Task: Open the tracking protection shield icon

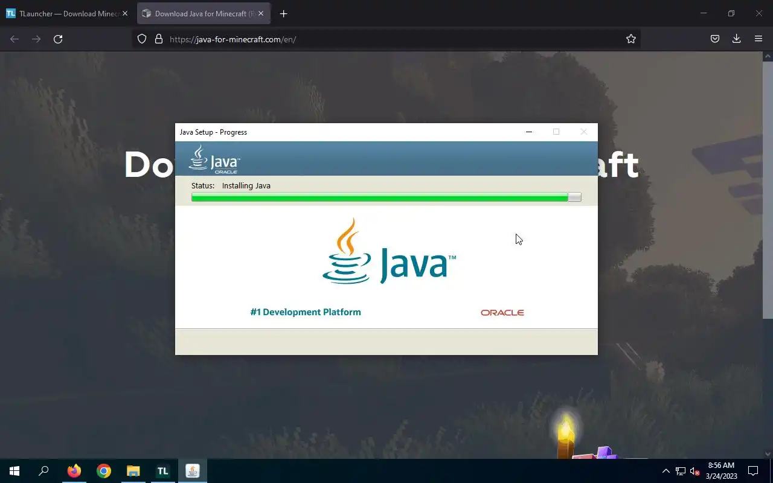Action: click(142, 39)
